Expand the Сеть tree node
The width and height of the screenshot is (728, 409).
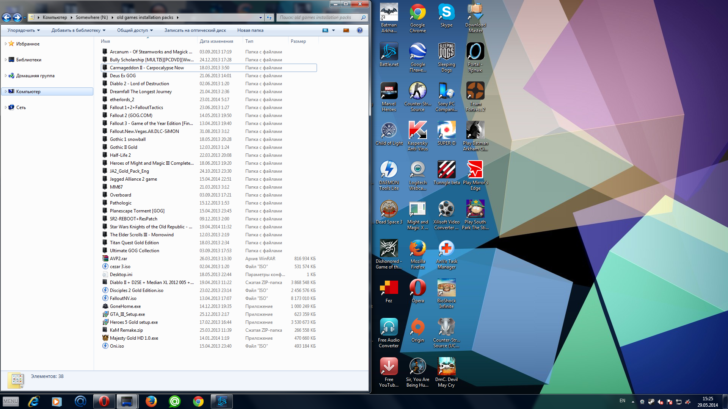(x=6, y=108)
